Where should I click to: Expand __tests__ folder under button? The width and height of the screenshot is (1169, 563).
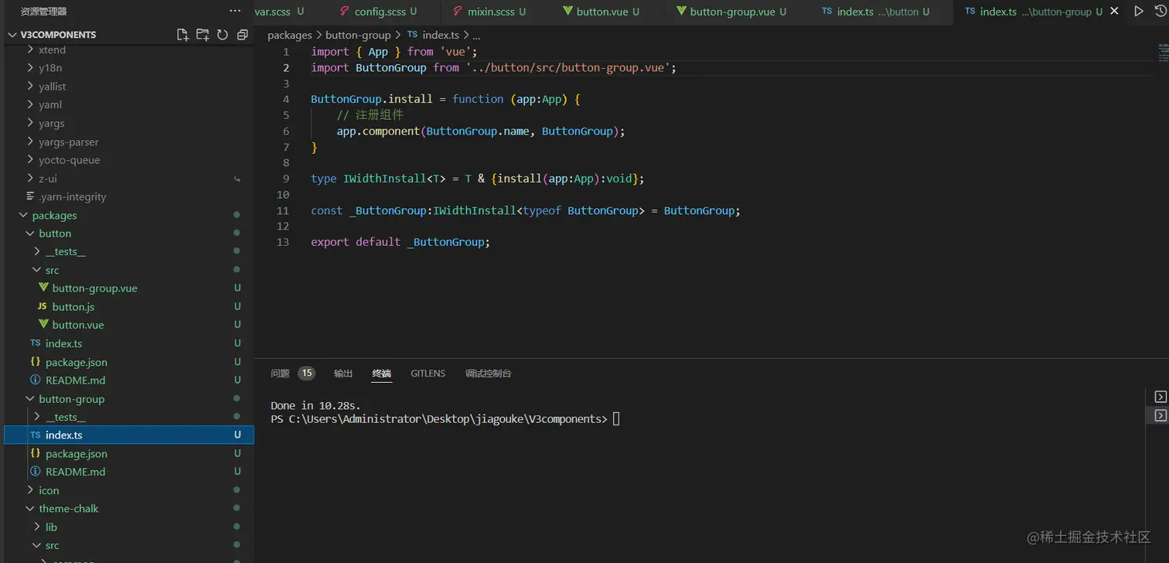pos(37,251)
